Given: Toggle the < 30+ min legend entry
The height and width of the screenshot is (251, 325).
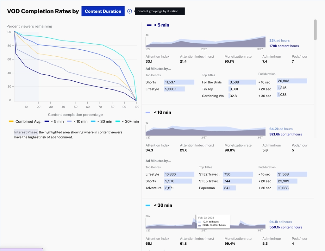Looking at the screenshot, I should pyautogui.click(x=127, y=122).
